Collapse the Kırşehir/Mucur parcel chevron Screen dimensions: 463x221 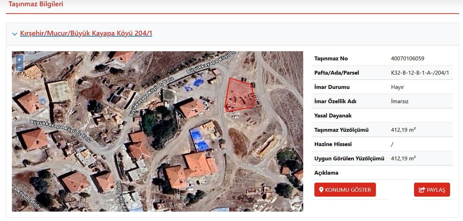15,34
